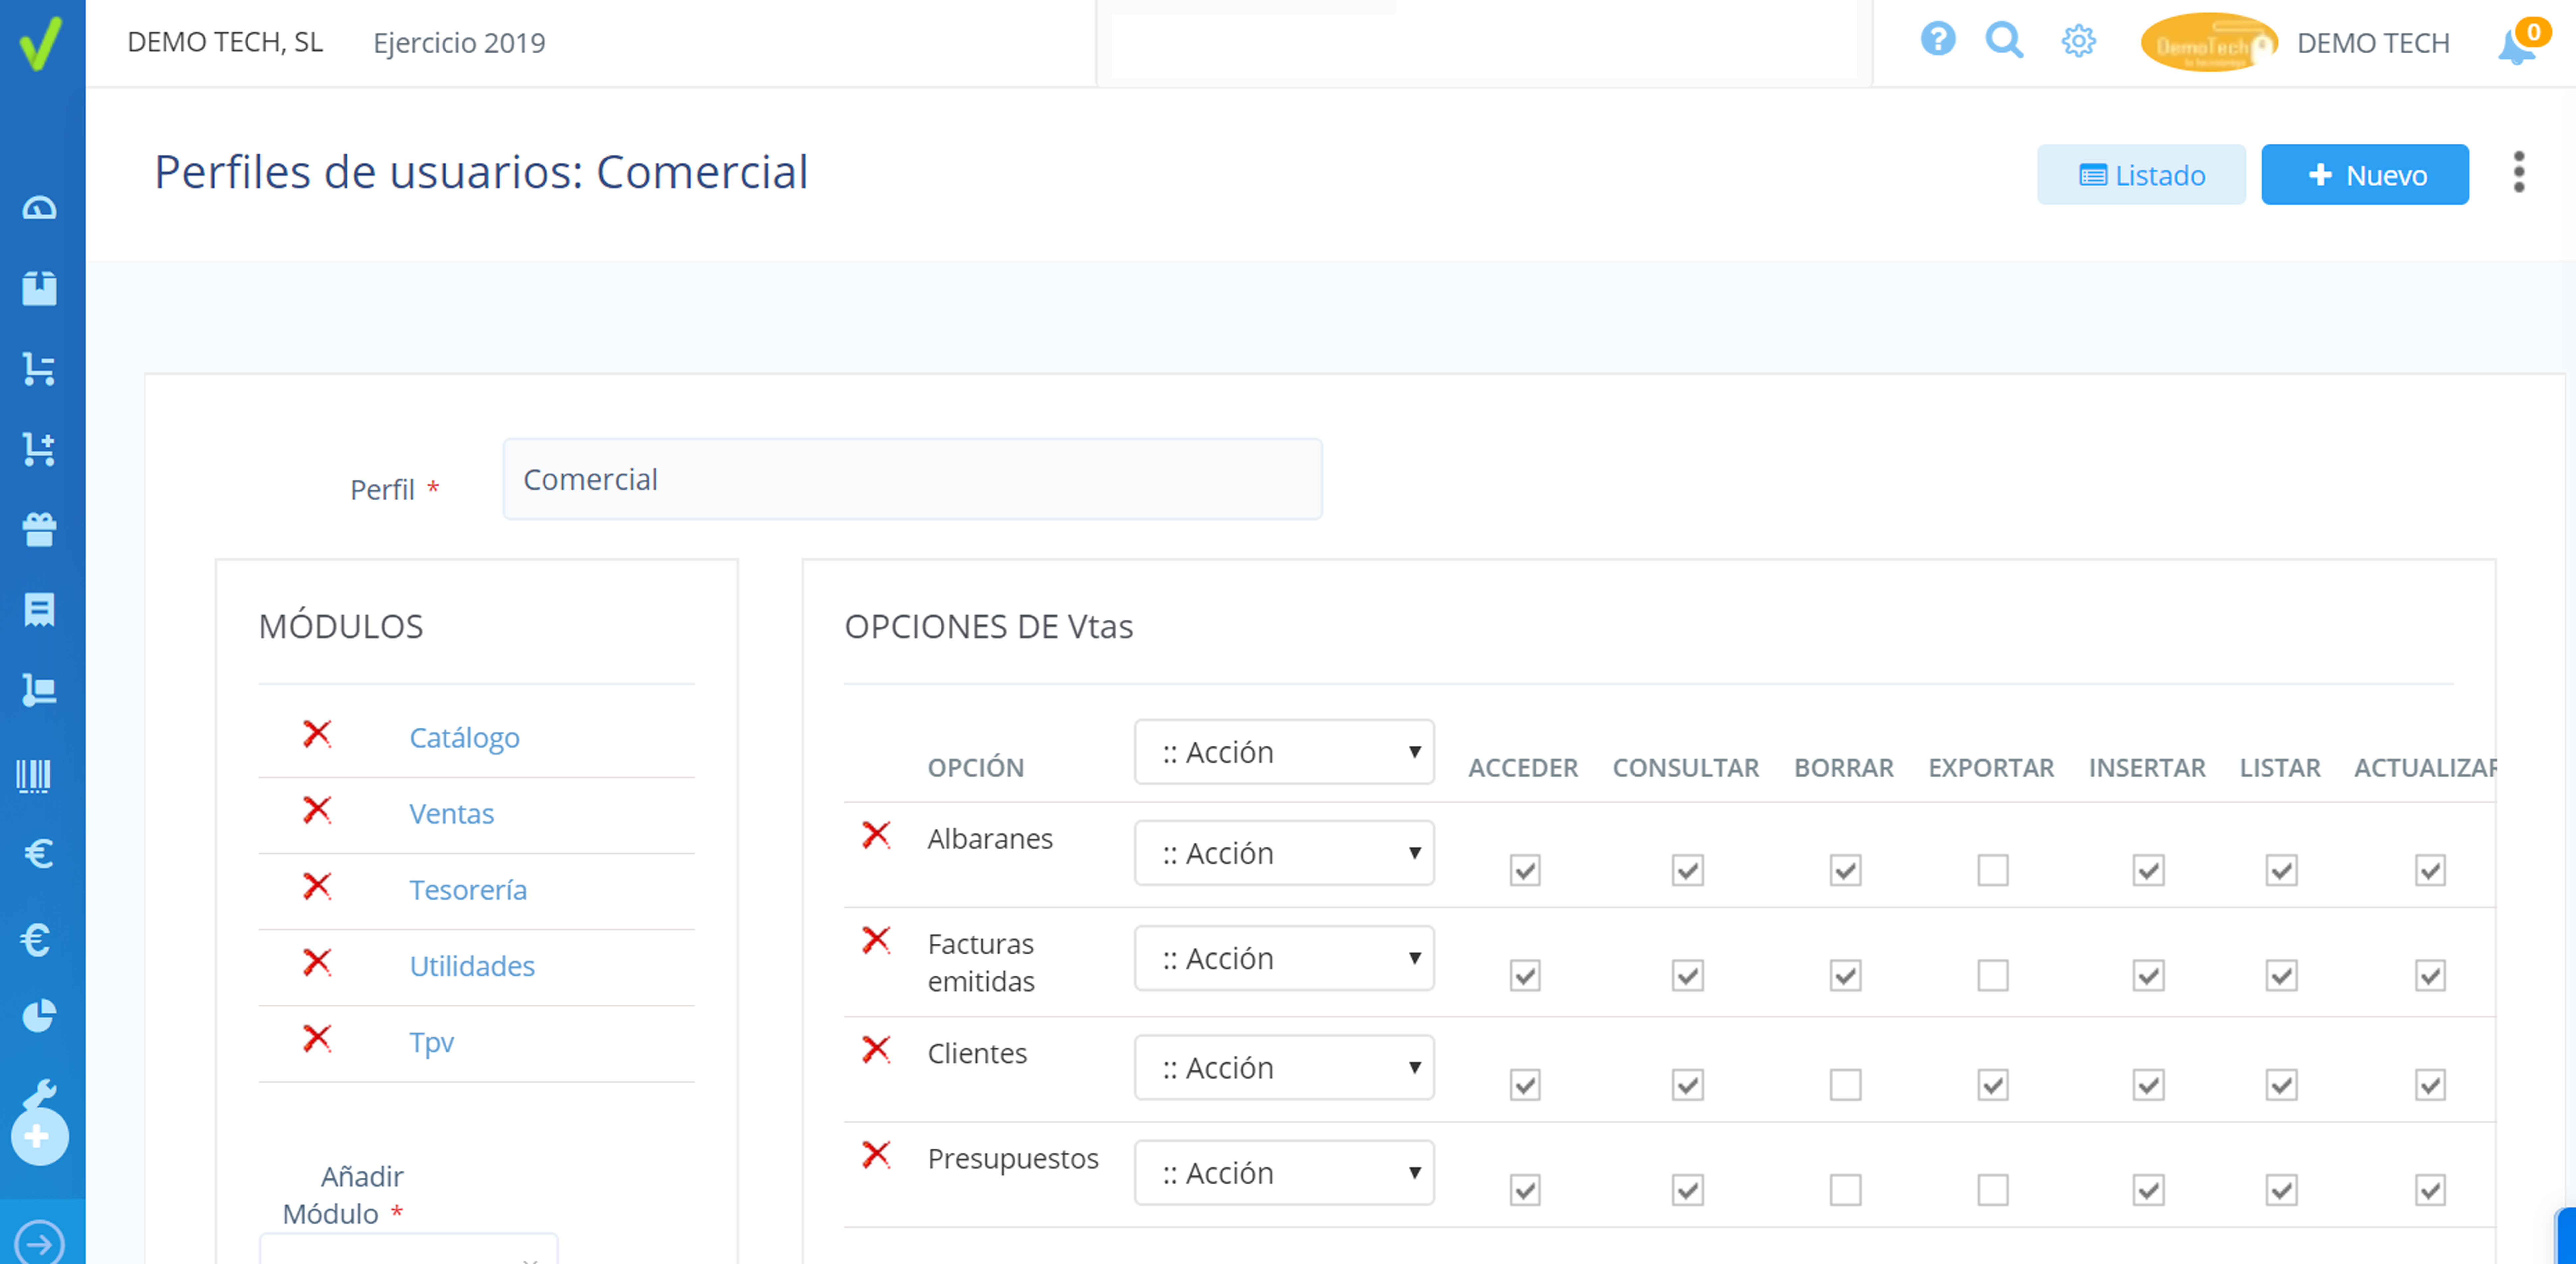Remove the Tesorería module with red X
This screenshot has width=2576, height=1264.
(x=317, y=886)
